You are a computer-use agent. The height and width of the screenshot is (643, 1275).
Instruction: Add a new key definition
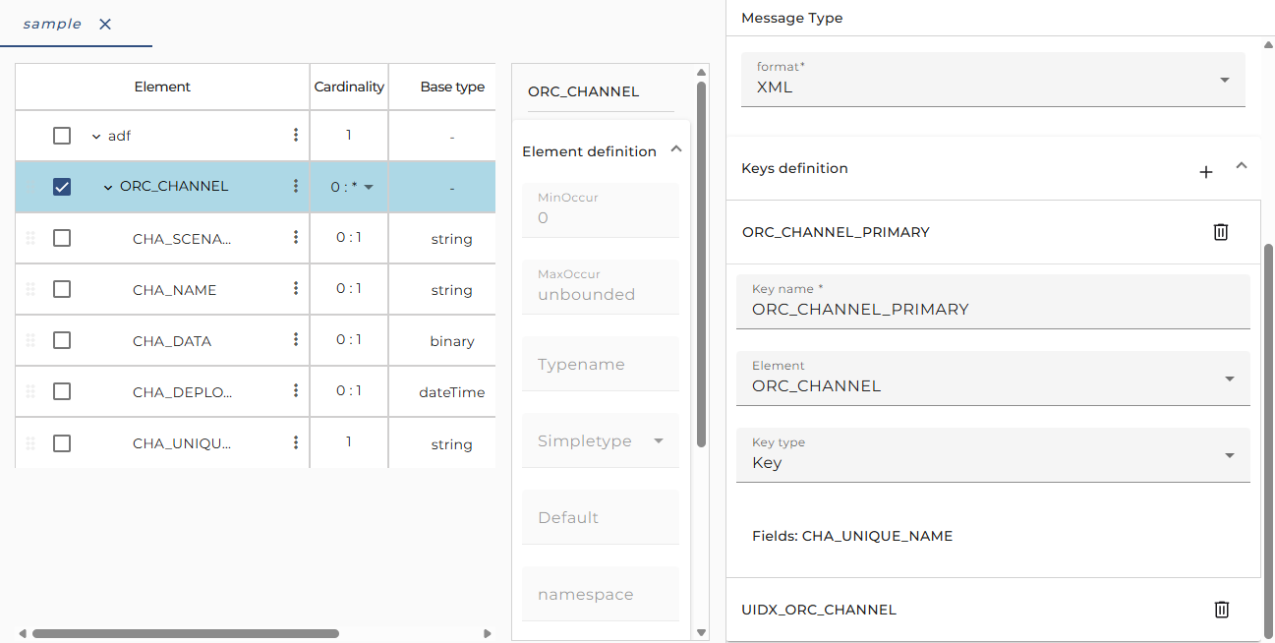1206,172
